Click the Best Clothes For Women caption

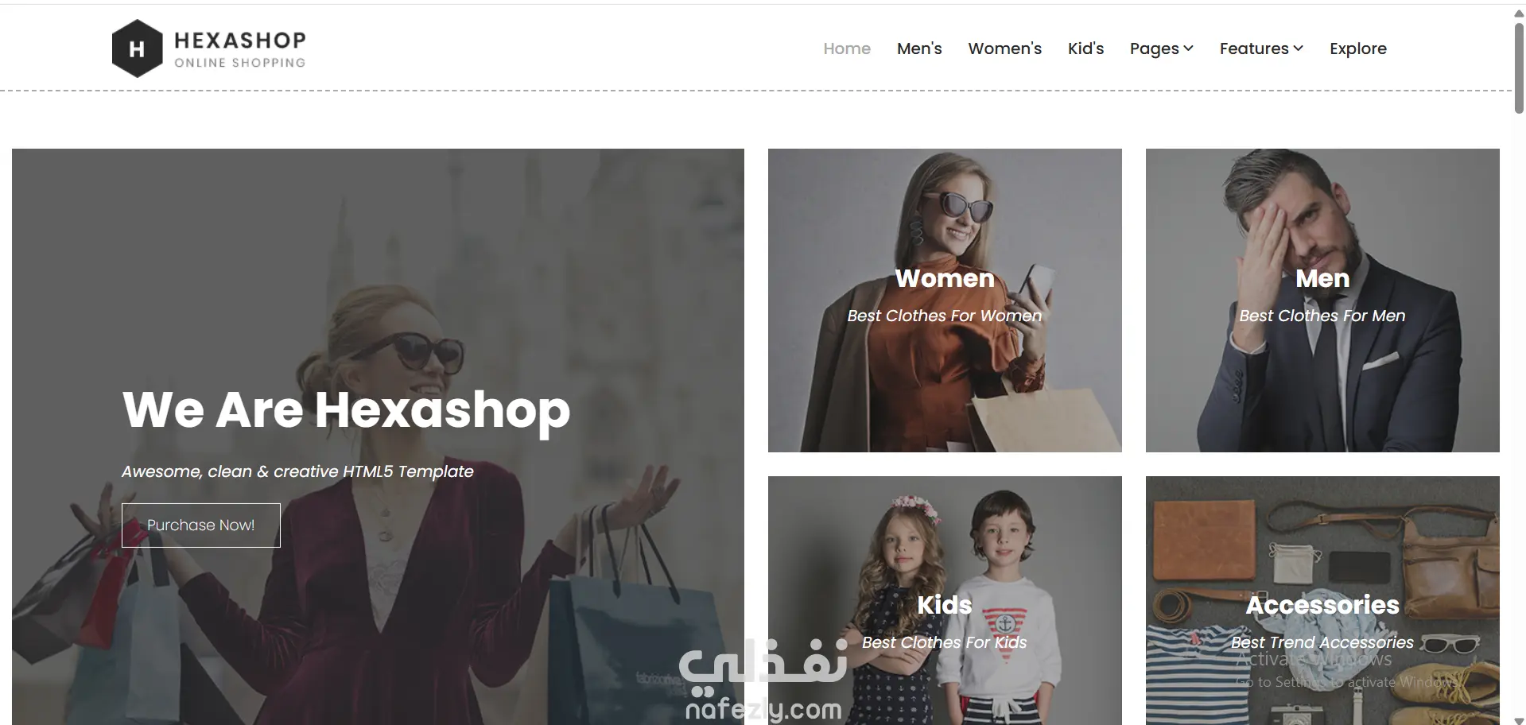945,316
